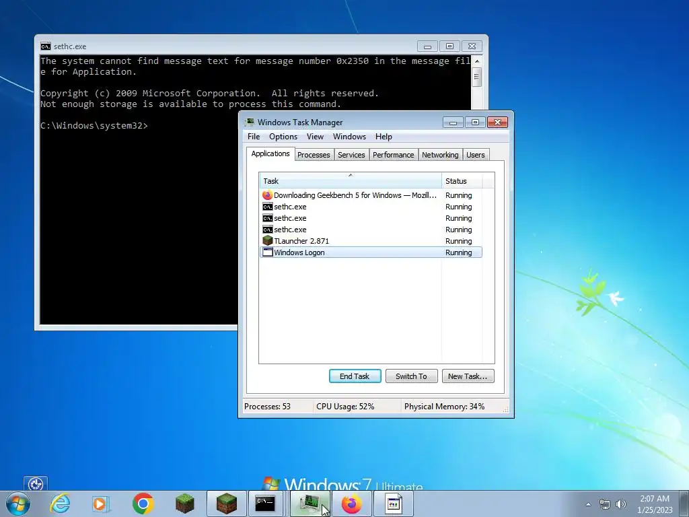This screenshot has width=689, height=517.
Task: Launch Google Chrome from taskbar
Action: 143,504
